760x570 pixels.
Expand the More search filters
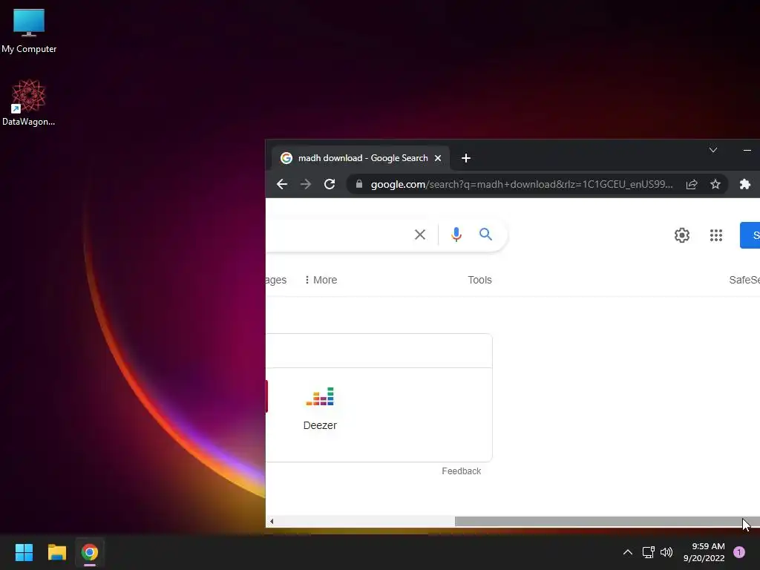[321, 280]
